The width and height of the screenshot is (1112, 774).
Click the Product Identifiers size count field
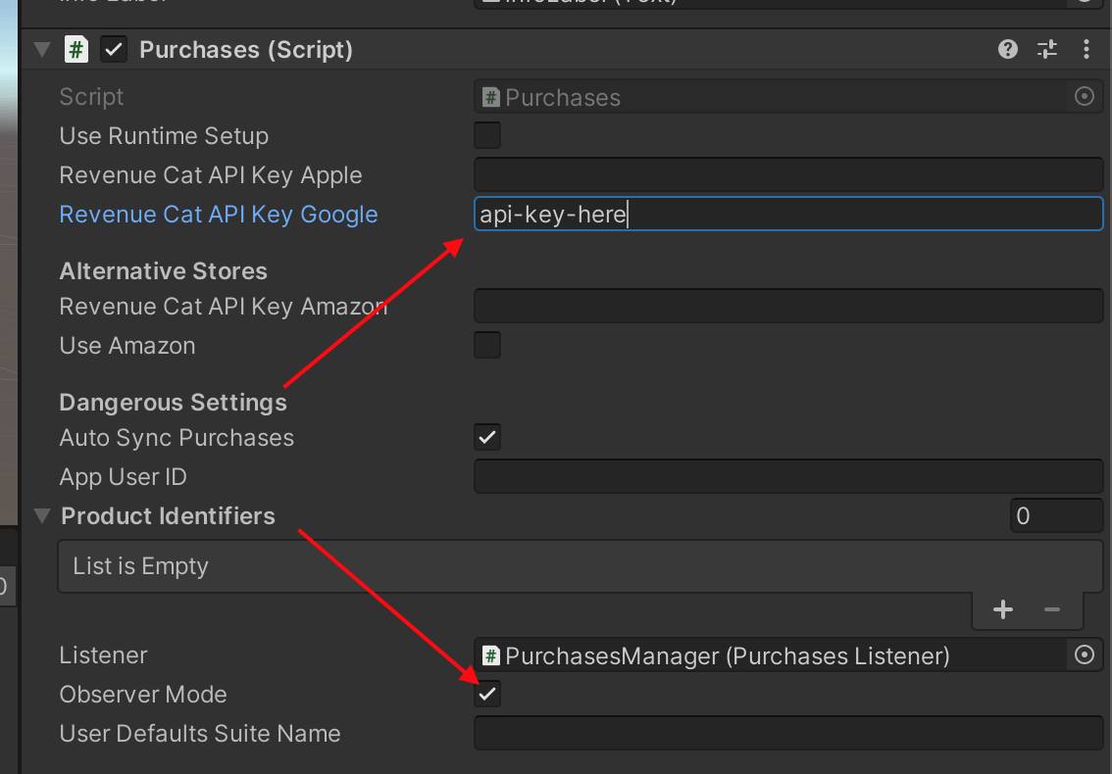click(x=1056, y=516)
